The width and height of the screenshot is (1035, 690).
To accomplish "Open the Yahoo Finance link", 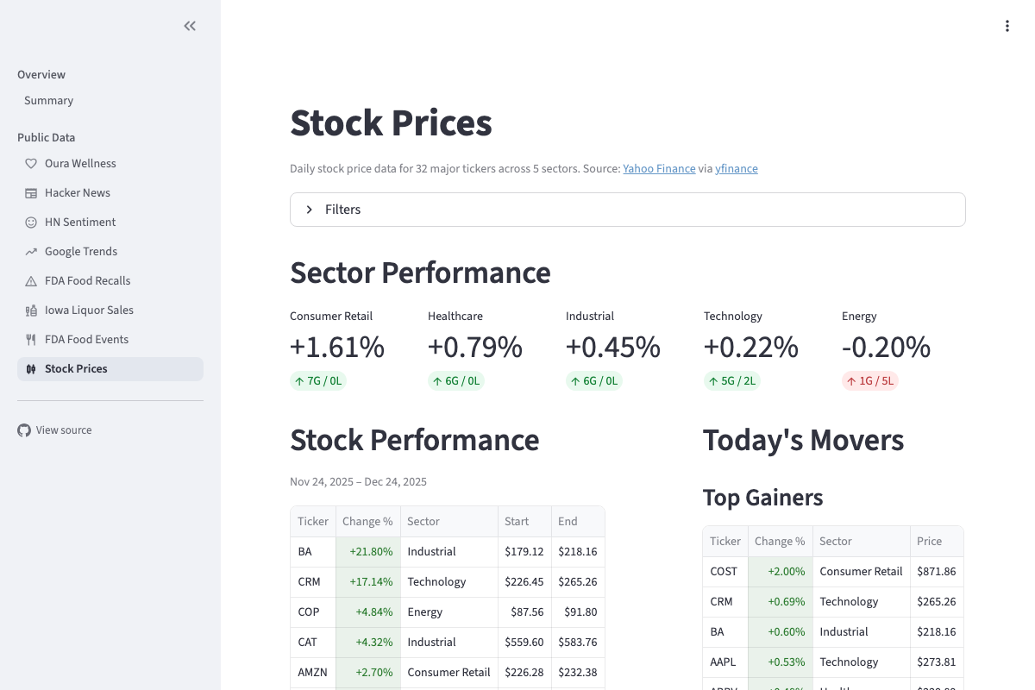I will pyautogui.click(x=659, y=168).
